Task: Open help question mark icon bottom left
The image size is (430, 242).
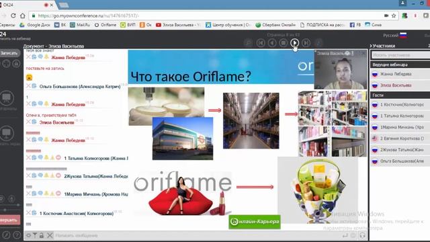Action: click(17, 235)
